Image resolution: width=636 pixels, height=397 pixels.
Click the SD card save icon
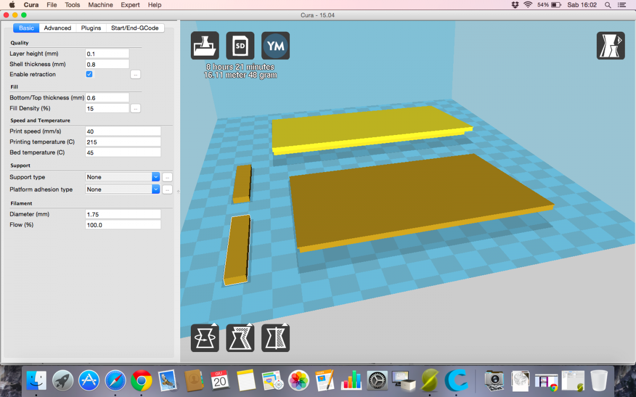[x=240, y=46]
